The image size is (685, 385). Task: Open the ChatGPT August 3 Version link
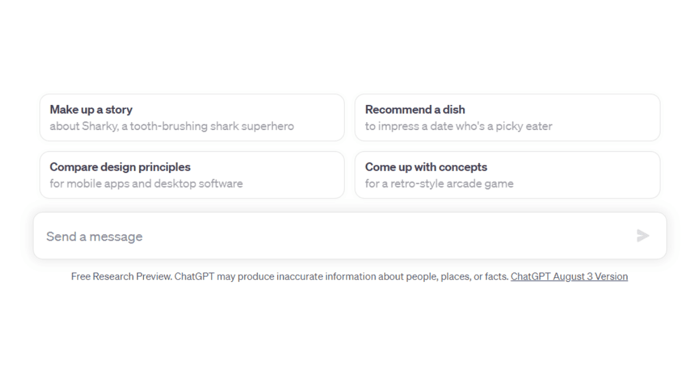(x=569, y=277)
